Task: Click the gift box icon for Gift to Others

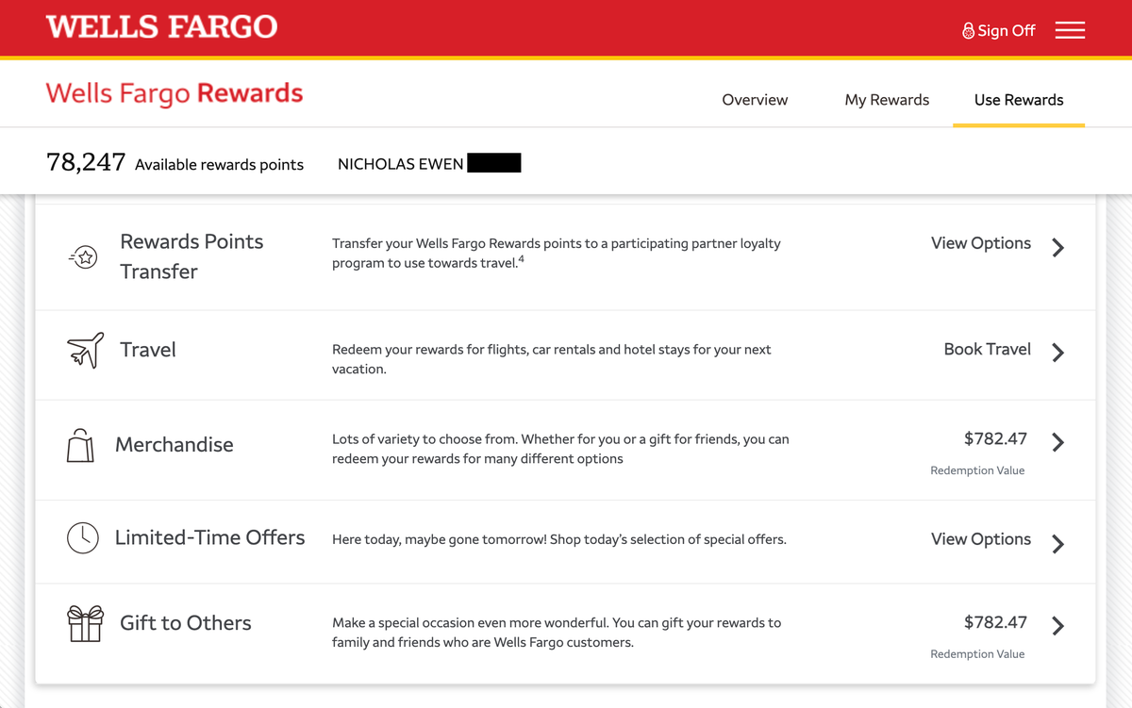Action: point(85,623)
